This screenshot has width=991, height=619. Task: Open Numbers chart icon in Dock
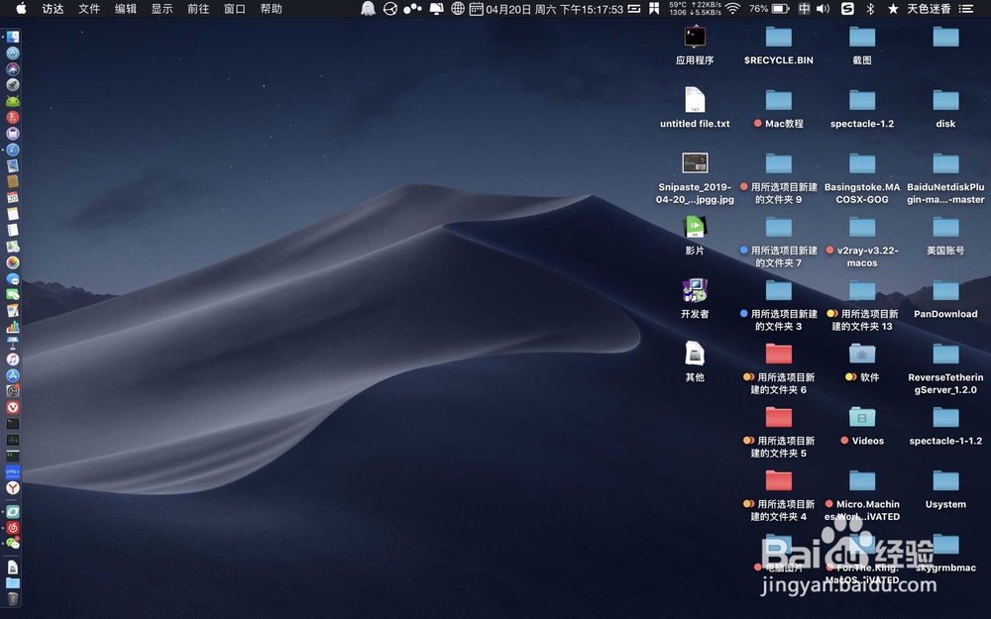coord(13,327)
